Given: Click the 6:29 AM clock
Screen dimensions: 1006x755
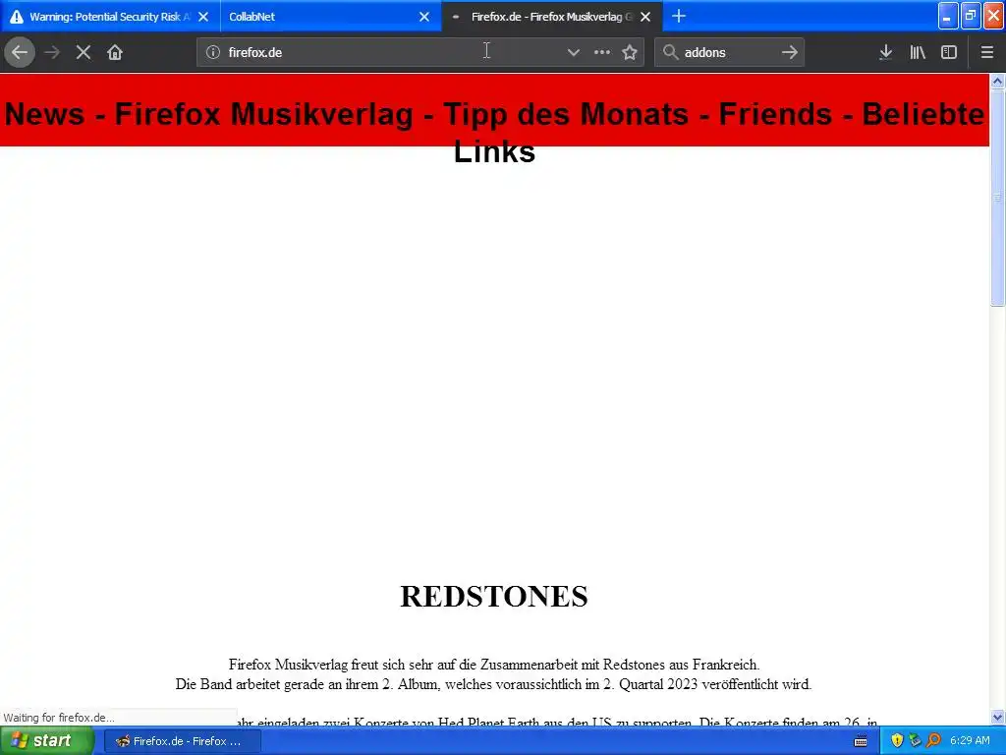Looking at the screenshot, I should (x=970, y=741).
